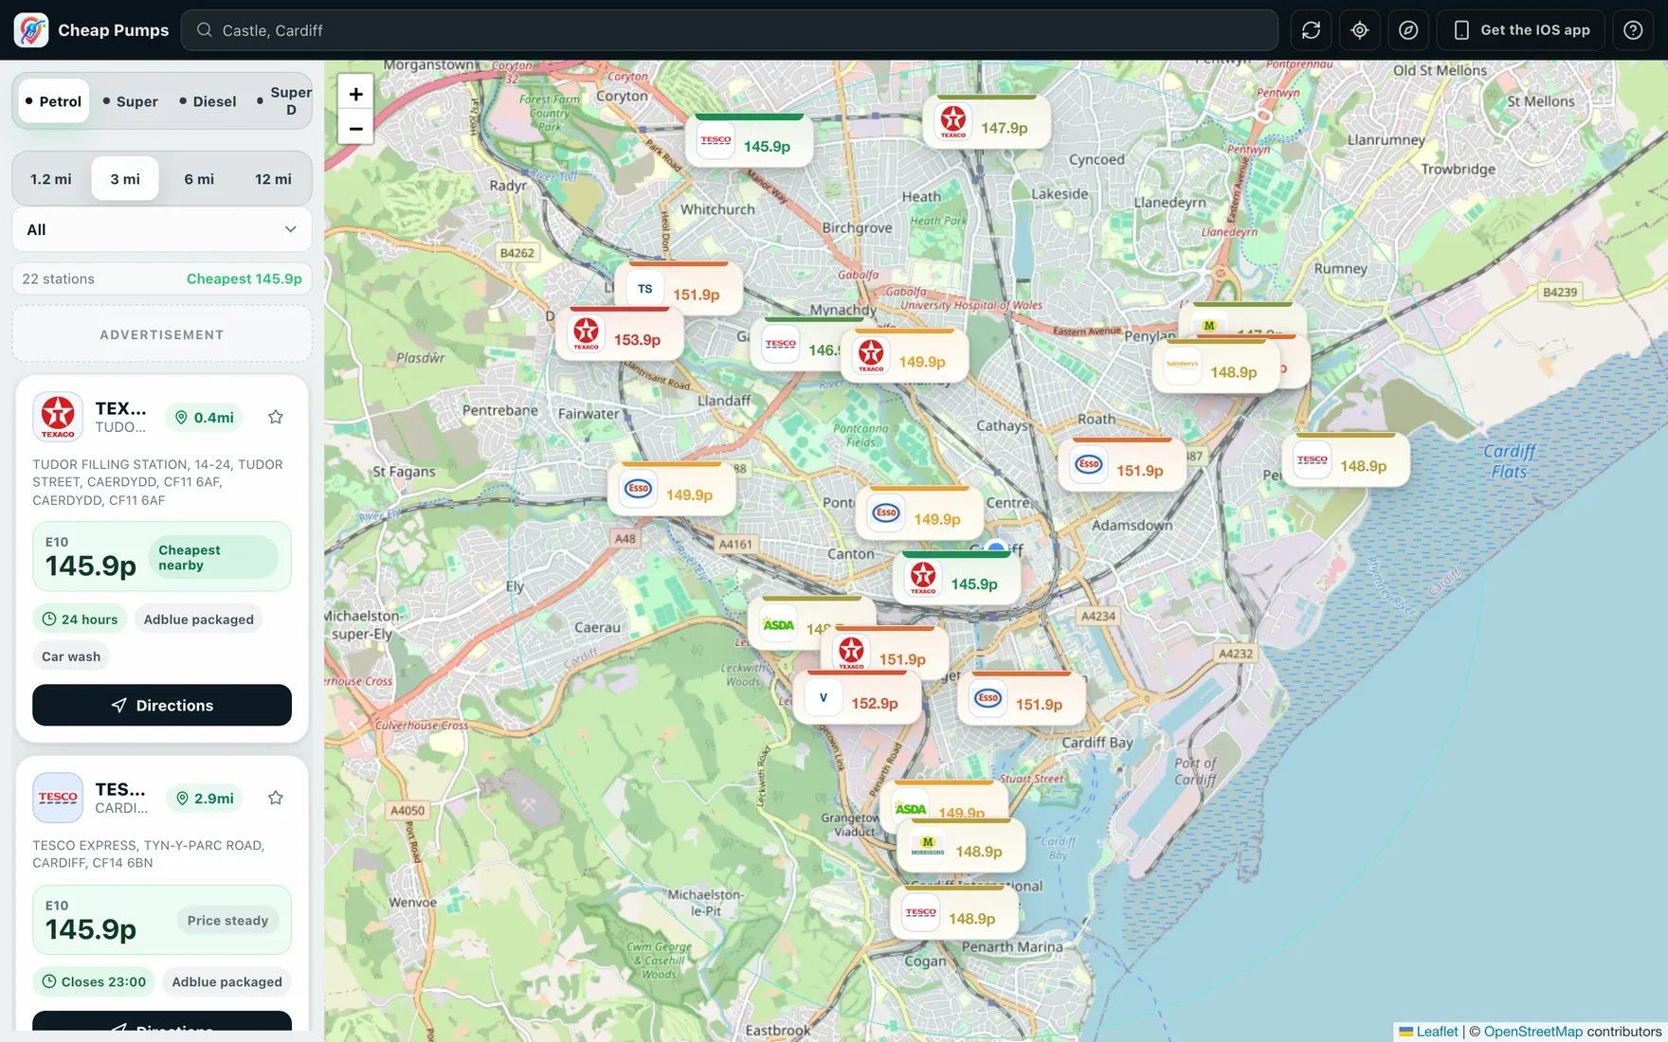Click the Texaco logo in the station list
1668x1042 pixels.
pos(58,417)
